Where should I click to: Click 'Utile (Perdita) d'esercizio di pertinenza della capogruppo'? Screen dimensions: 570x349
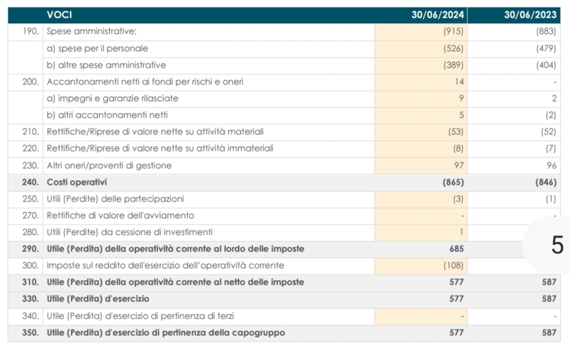pyautogui.click(x=166, y=332)
